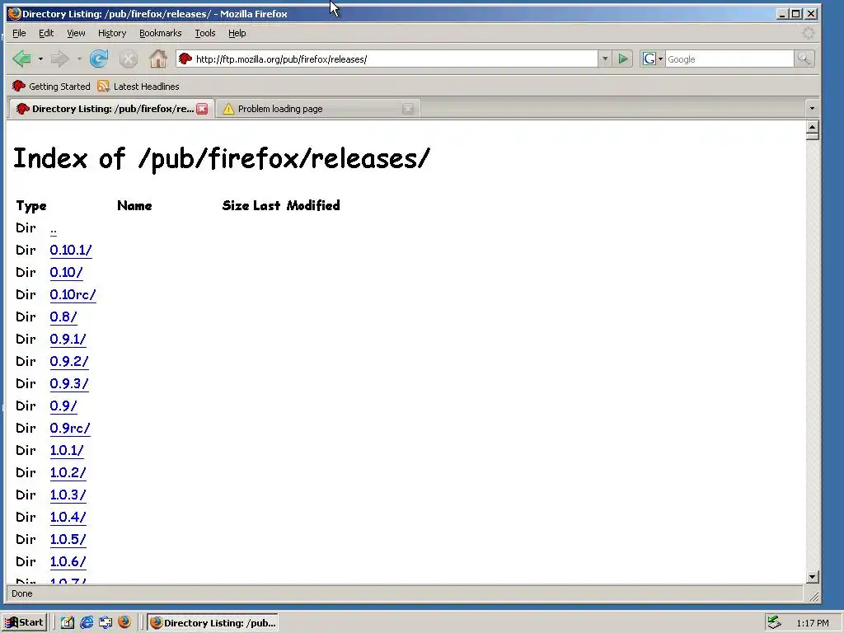Open the File menu

pyautogui.click(x=19, y=33)
